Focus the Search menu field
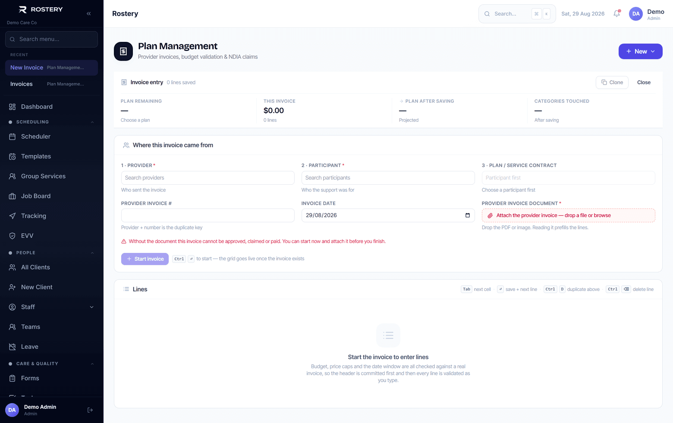The image size is (673, 423). coord(52,39)
